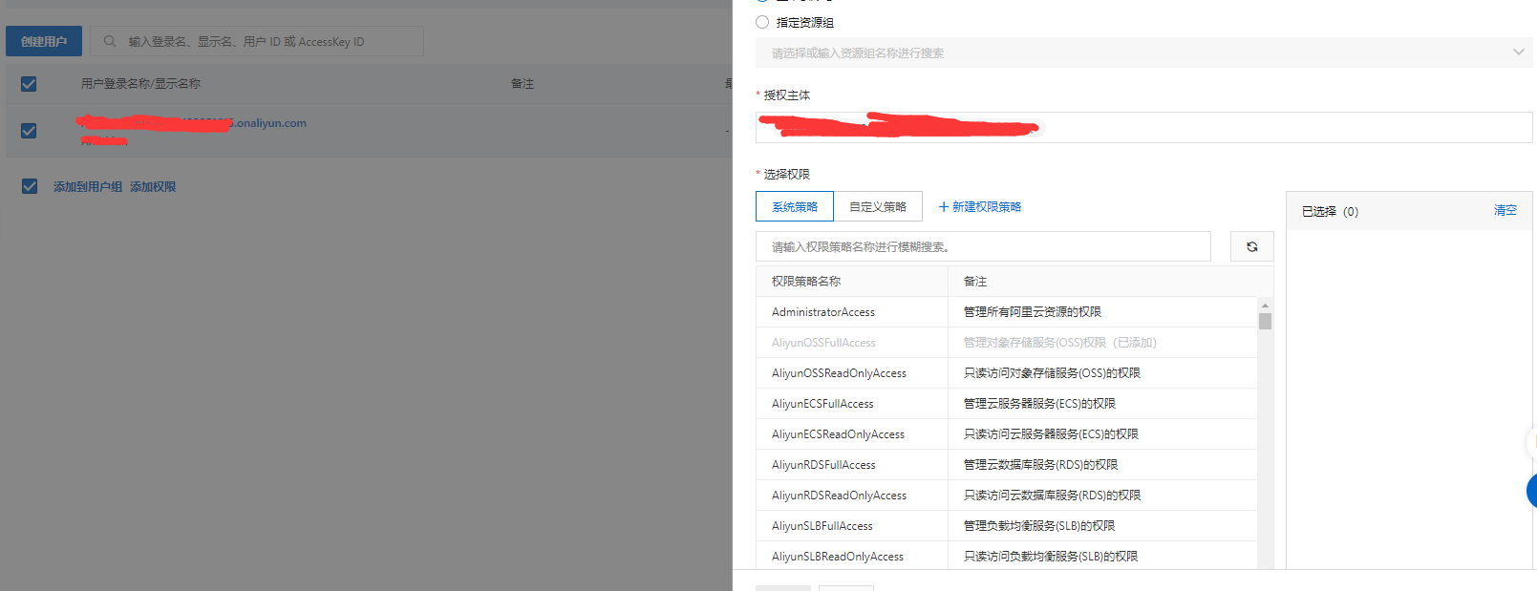The height and width of the screenshot is (591, 1537).
Task: Click 用户登录名称/显示名称 column header
Action: (x=140, y=84)
